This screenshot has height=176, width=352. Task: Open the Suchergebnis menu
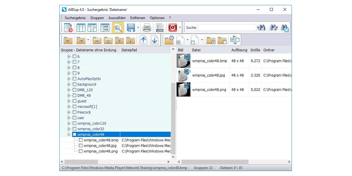[75, 18]
